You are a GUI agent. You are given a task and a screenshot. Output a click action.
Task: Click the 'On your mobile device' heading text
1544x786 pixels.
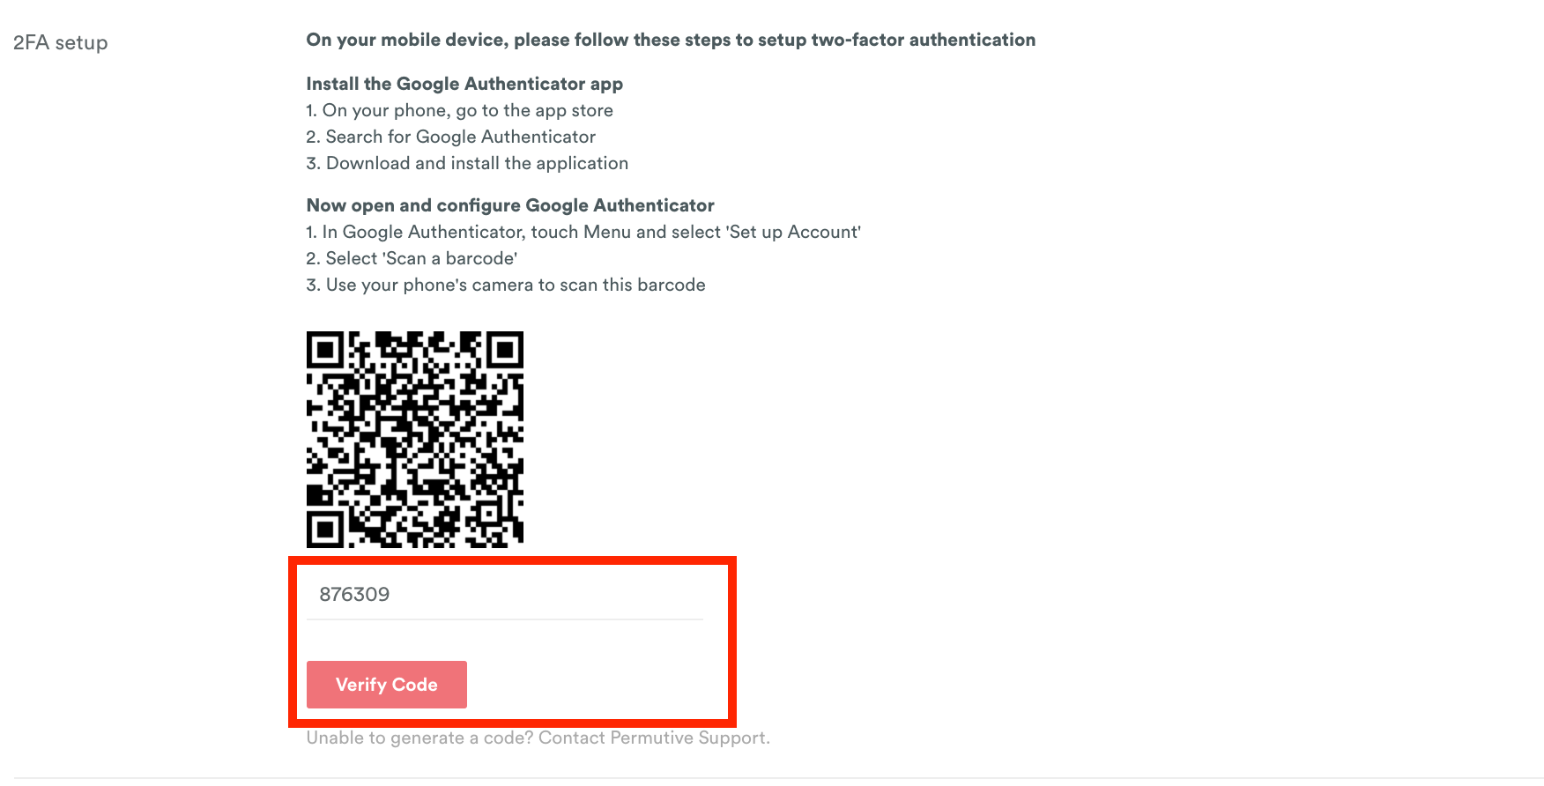coord(671,40)
